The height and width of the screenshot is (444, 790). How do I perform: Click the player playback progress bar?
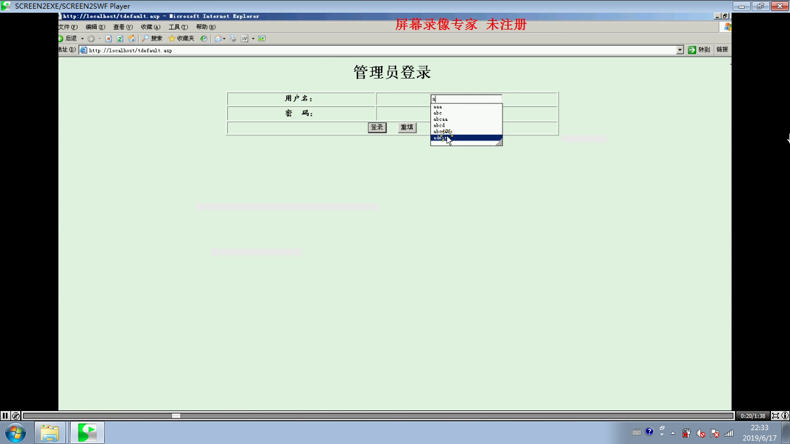(378, 416)
